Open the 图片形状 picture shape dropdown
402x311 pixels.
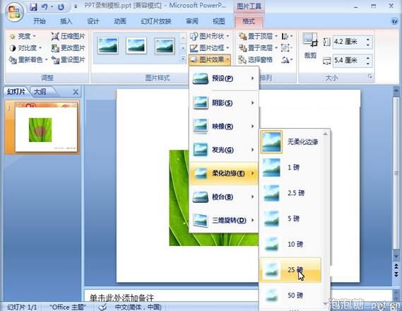click(x=209, y=36)
